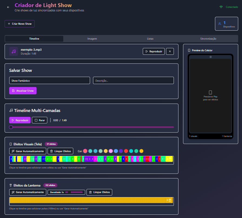Viewport: 242px width, 218px height.
Task: Remove exemplo-3.mp3 with the X button
Action: pyautogui.click(x=170, y=51)
